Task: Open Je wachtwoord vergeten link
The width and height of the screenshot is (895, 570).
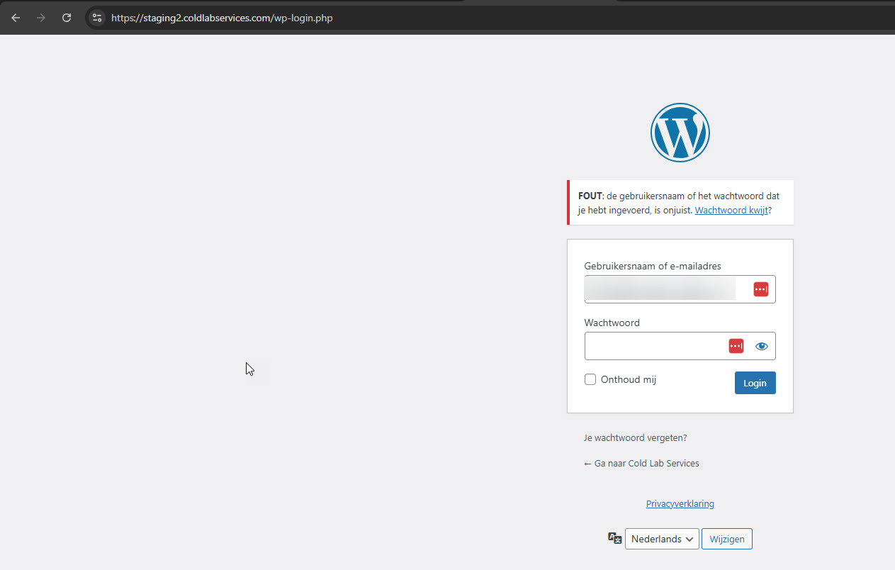Action: click(636, 438)
